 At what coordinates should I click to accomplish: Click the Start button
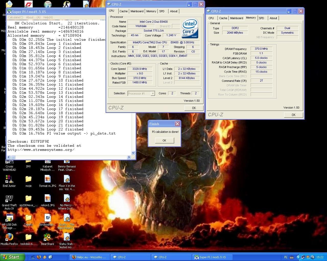point(12,257)
